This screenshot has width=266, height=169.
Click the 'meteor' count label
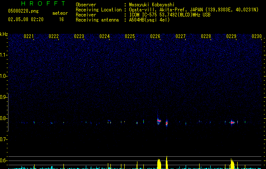click(x=60, y=13)
